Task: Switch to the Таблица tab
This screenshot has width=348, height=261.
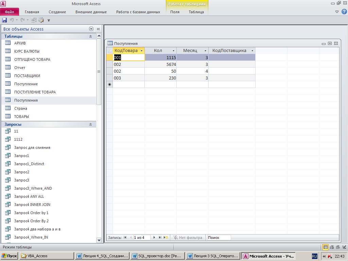Action: click(196, 12)
